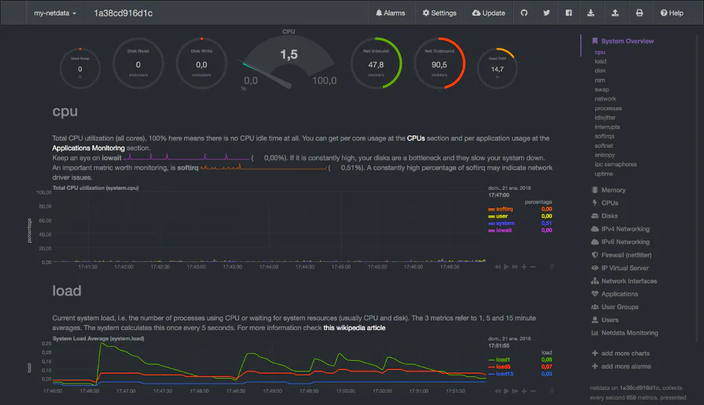
Task: Click the Net Inbound gauge
Action: click(x=376, y=63)
